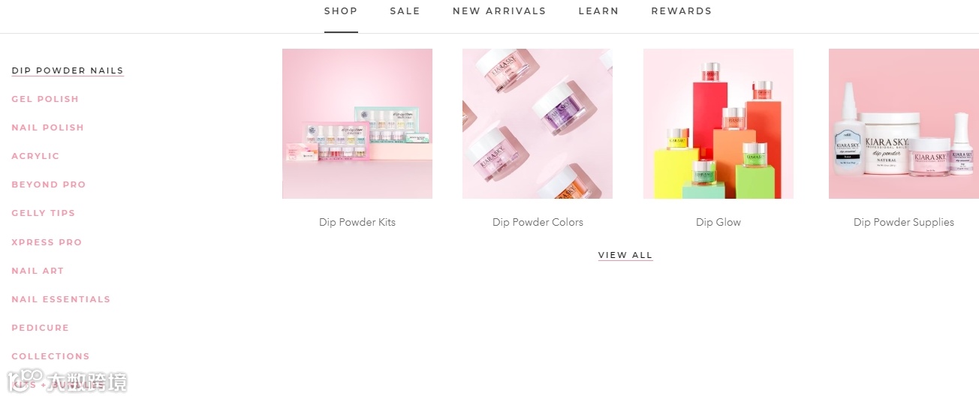
Task: Open Beyond Pro sidebar category
Action: [x=48, y=184]
